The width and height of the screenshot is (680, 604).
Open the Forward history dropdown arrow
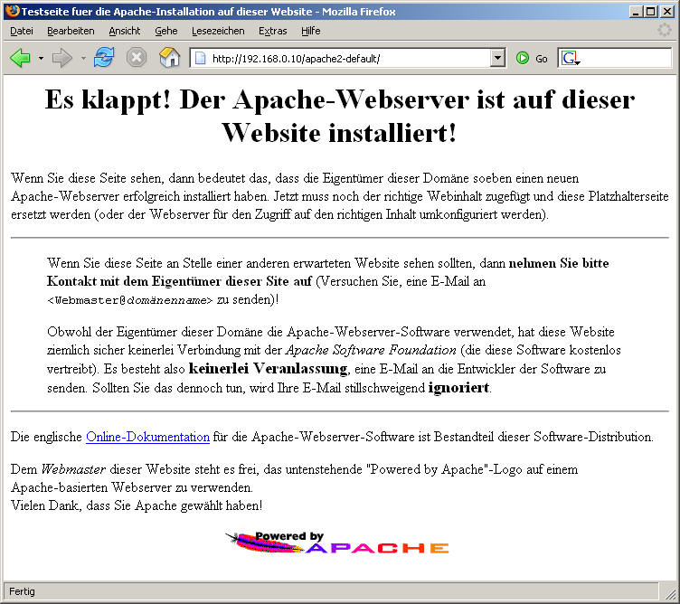tap(83, 59)
